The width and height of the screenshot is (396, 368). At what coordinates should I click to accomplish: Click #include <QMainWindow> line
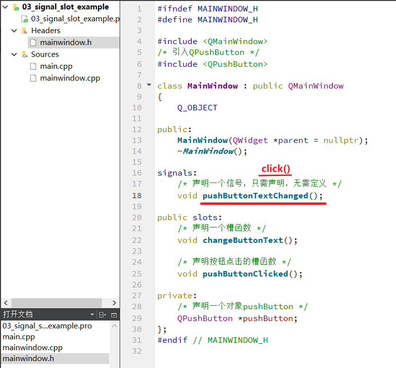click(x=213, y=42)
